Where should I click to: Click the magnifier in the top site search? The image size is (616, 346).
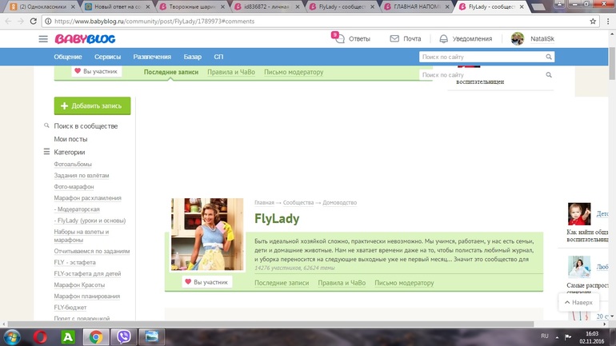[549, 57]
